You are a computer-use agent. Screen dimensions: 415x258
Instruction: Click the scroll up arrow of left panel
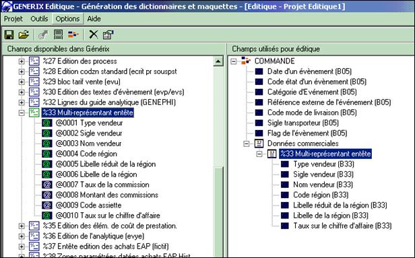pos(218,61)
